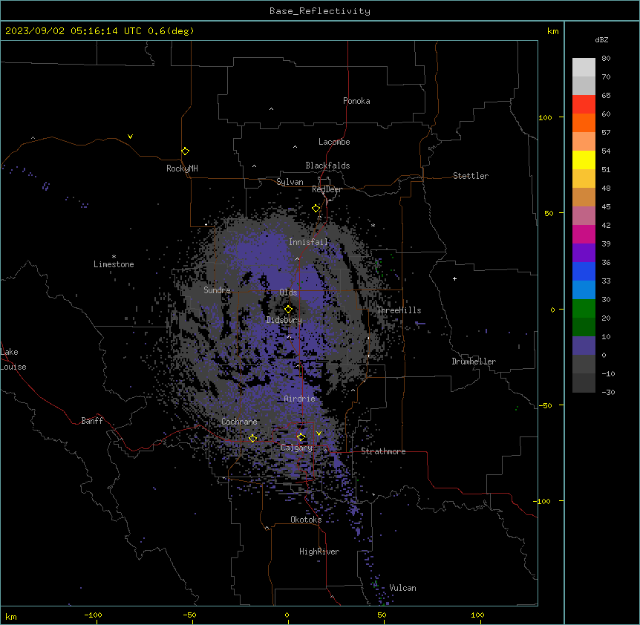Click the RockyMH label

pos(182,168)
